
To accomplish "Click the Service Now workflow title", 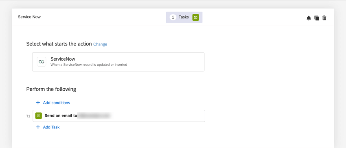I will click(x=29, y=17).
